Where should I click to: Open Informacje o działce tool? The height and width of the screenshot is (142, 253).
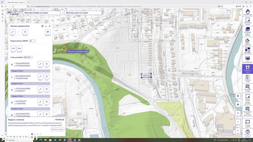pyautogui.click(x=247, y=21)
